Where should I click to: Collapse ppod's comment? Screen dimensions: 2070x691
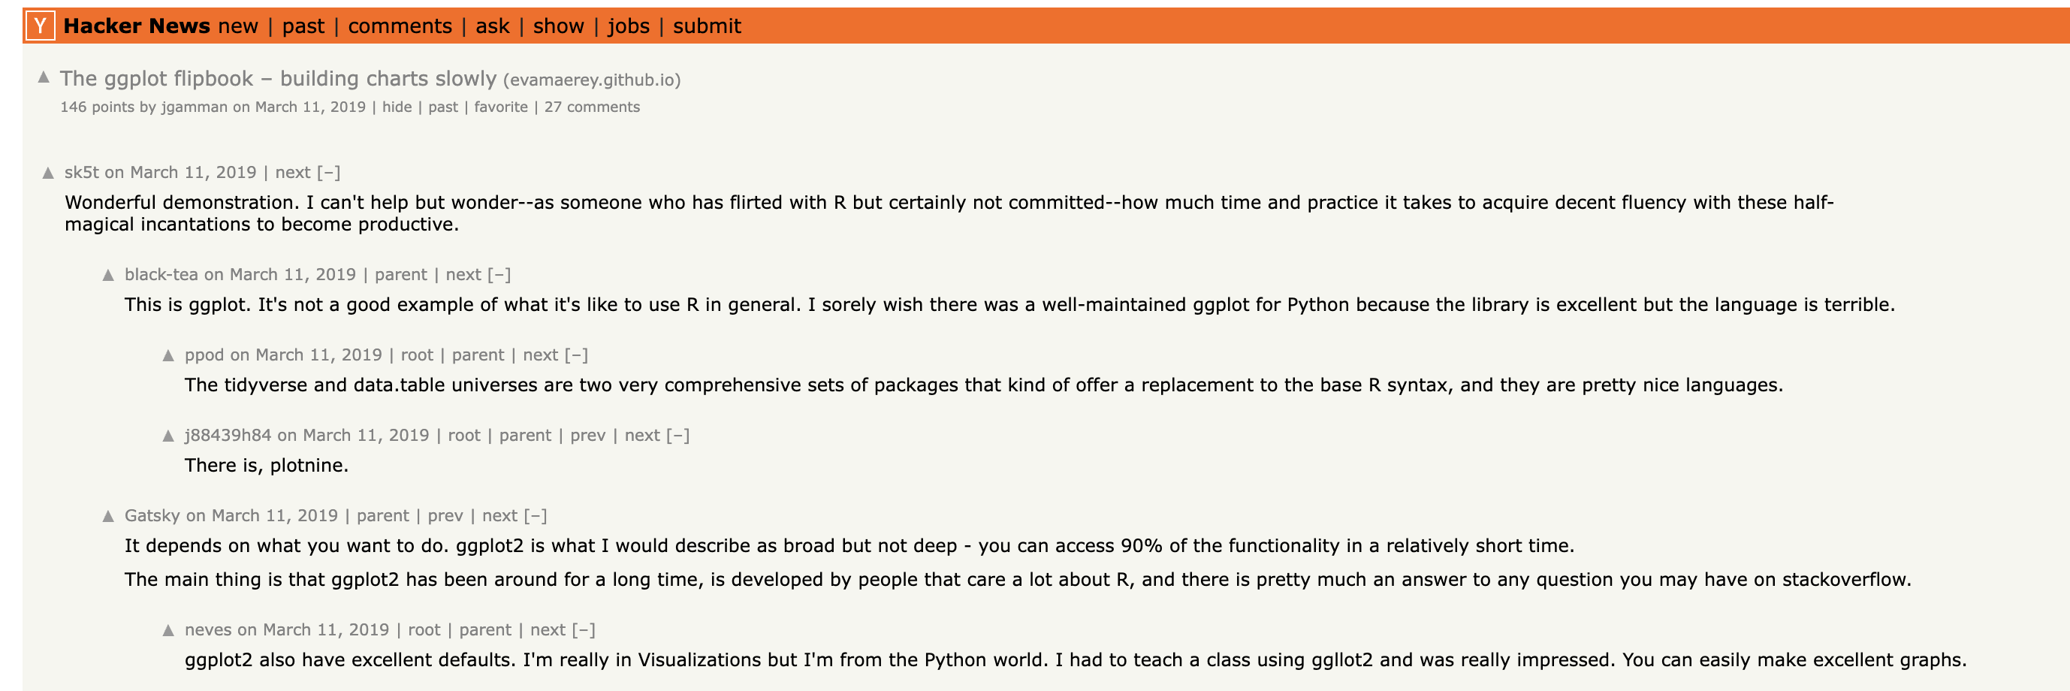click(576, 355)
